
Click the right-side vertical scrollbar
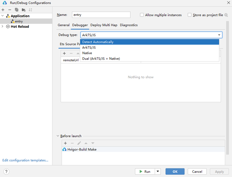(x=228, y=88)
